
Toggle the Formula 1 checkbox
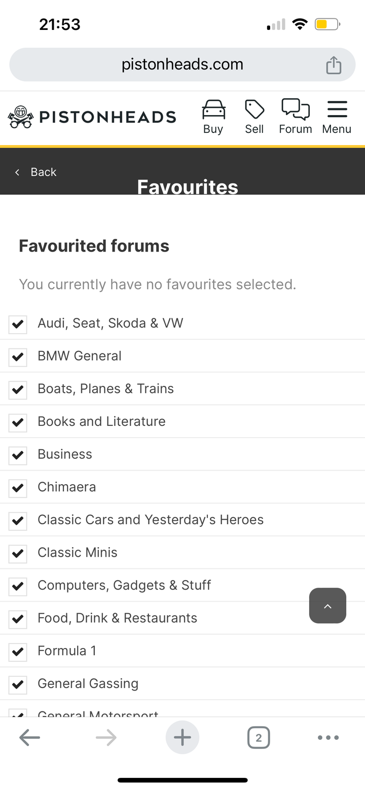(x=18, y=651)
